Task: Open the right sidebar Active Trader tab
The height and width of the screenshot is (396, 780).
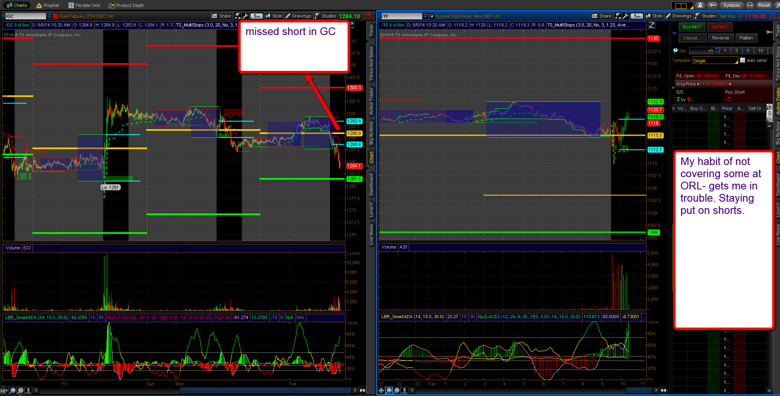Action: tap(777, 102)
